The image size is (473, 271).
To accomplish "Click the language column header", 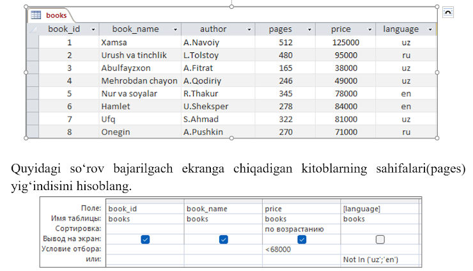I will [x=406, y=29].
